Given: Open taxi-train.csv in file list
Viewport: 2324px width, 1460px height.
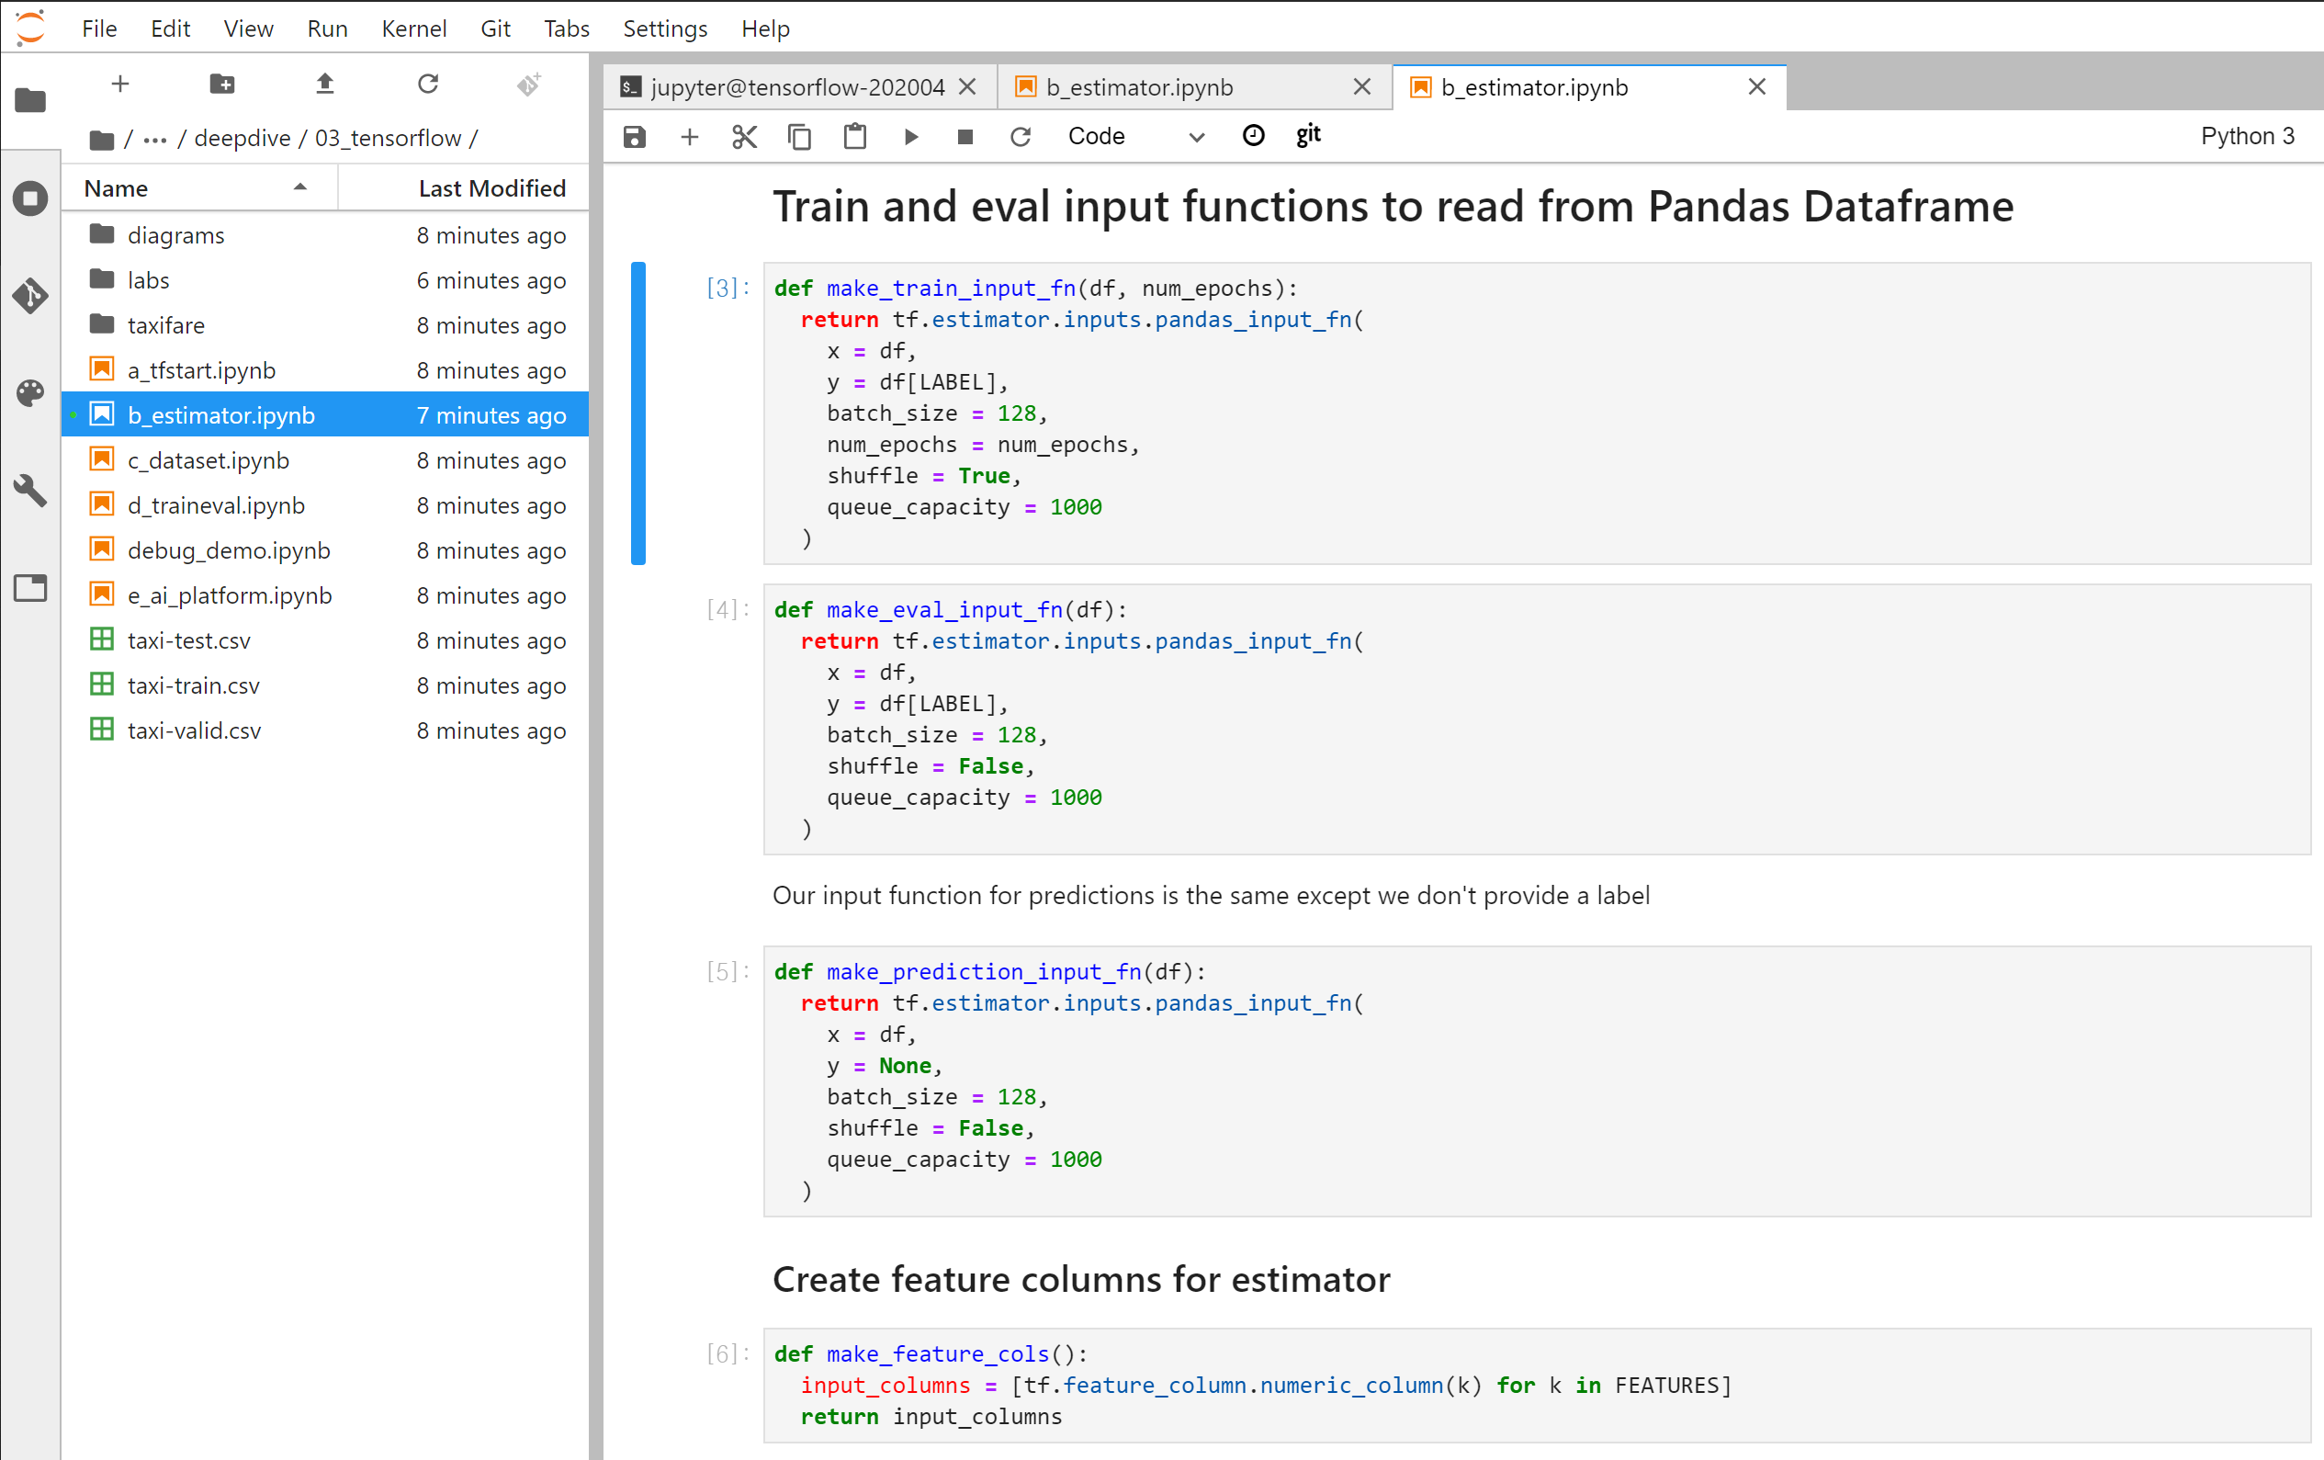Looking at the screenshot, I should 193,685.
